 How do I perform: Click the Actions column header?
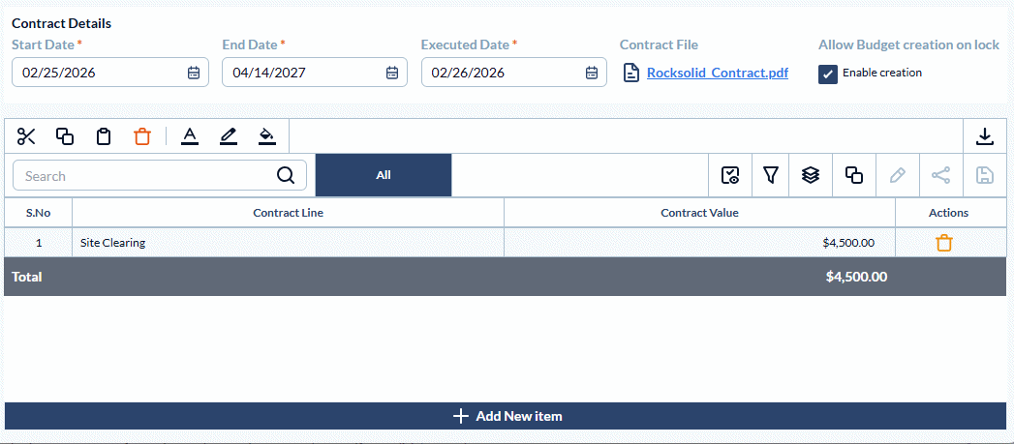949,213
